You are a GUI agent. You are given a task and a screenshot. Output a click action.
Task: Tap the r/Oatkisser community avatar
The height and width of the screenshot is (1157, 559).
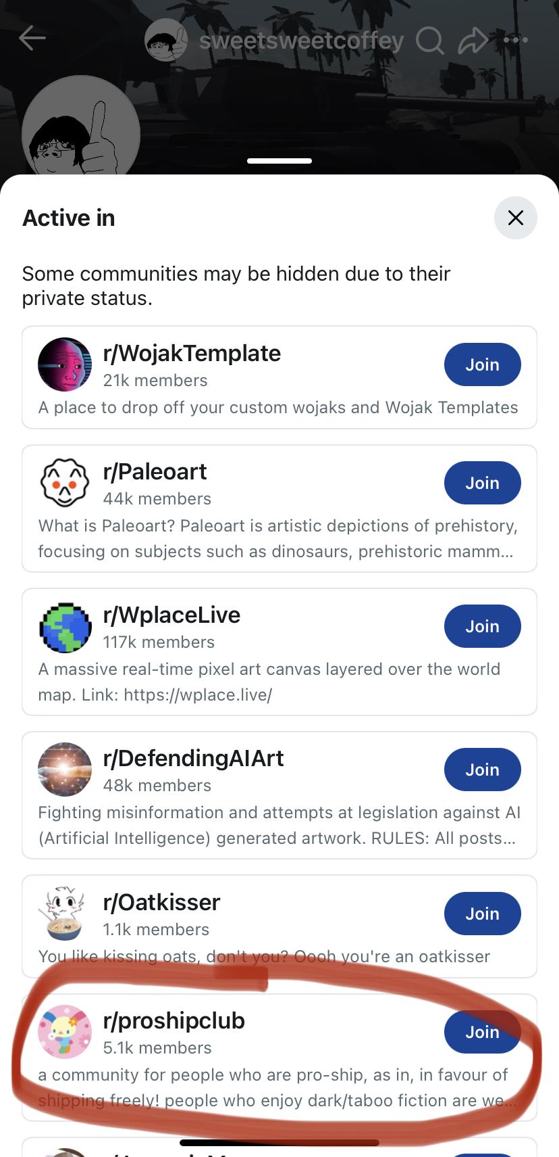(65, 914)
